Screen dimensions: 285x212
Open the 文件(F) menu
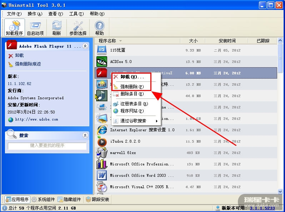(x=14, y=14)
